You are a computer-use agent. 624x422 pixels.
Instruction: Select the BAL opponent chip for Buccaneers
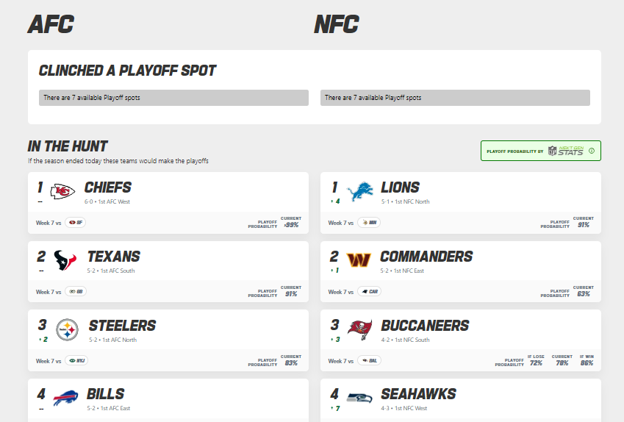tap(369, 361)
